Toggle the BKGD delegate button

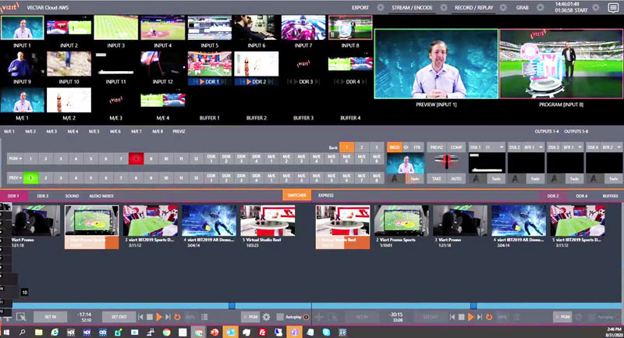pyautogui.click(x=395, y=147)
